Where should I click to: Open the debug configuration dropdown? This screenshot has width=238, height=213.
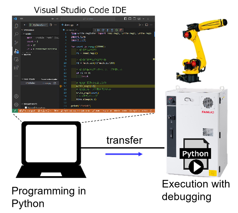pyautogui.click(x=40, y=25)
